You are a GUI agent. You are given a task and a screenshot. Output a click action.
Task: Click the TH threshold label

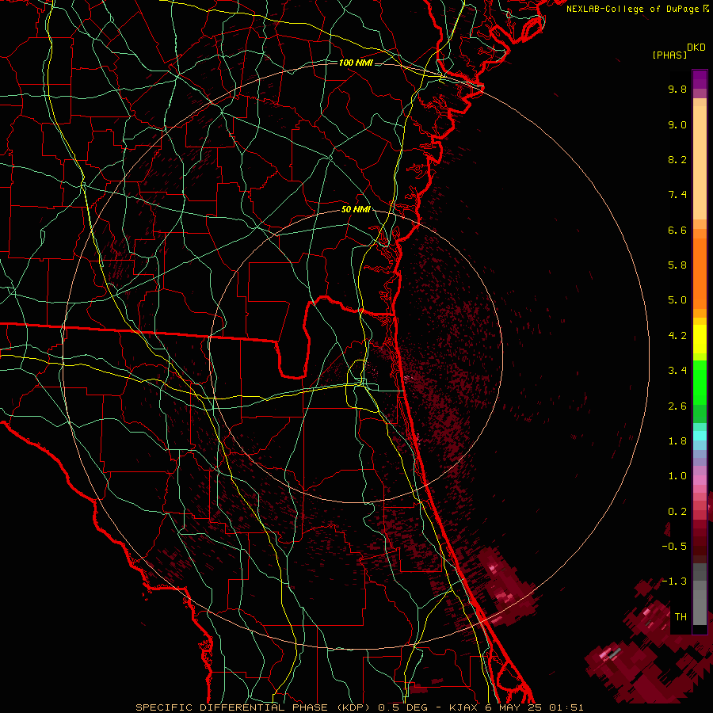tap(681, 617)
